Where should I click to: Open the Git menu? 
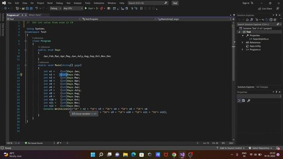click(32, 3)
